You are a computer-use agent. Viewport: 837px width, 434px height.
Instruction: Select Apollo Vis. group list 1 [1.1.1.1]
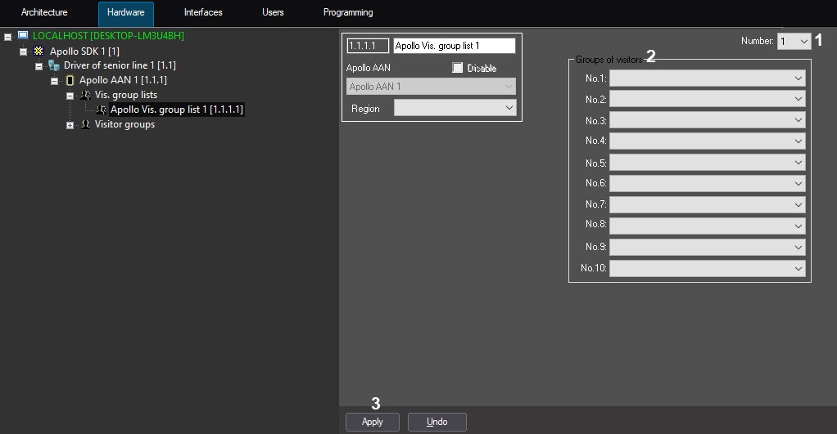click(177, 110)
